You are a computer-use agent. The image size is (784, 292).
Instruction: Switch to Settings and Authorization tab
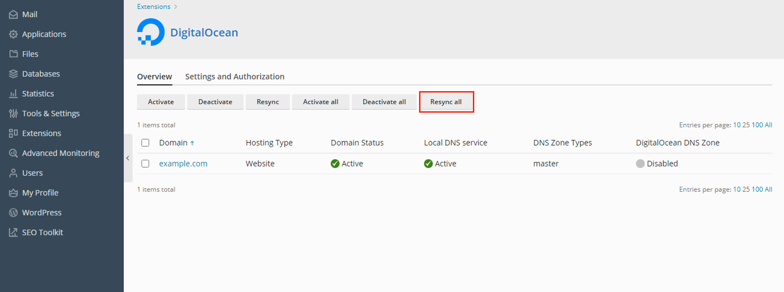coord(234,77)
